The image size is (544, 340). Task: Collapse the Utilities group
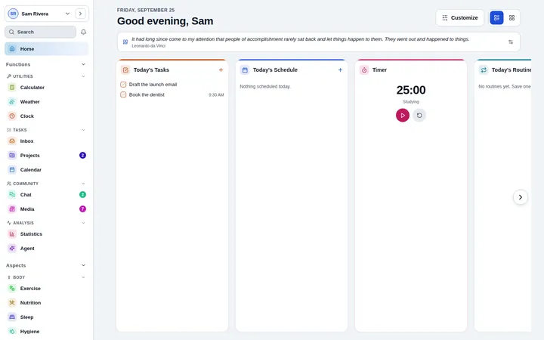[83, 76]
